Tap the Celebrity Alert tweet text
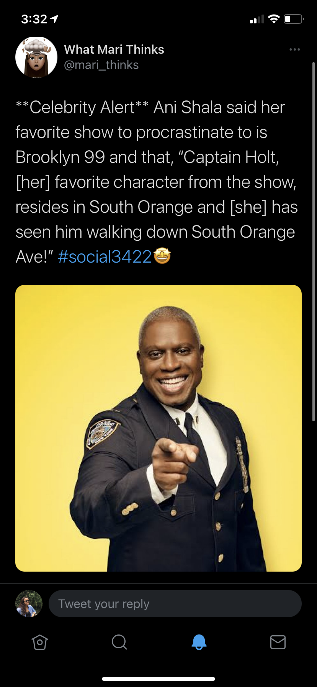Screen dimensions: 317x687 (157, 182)
